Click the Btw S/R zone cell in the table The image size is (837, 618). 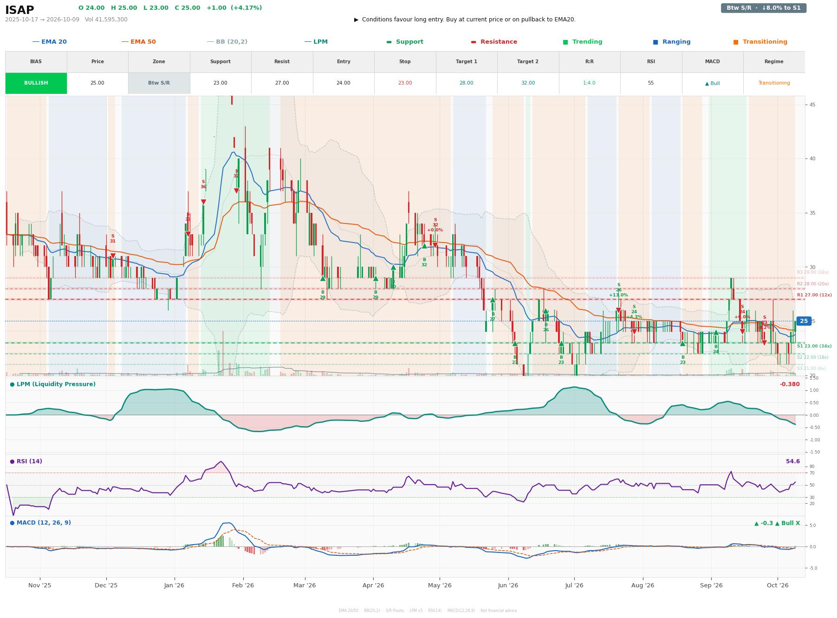[x=159, y=83]
